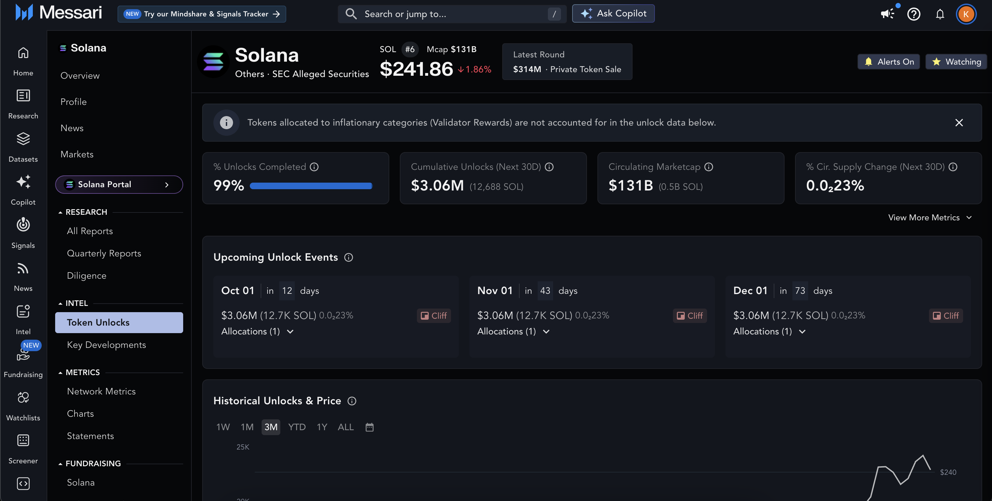Open Latest Round Private Token Sale card
This screenshot has width=992, height=501.
(567, 62)
